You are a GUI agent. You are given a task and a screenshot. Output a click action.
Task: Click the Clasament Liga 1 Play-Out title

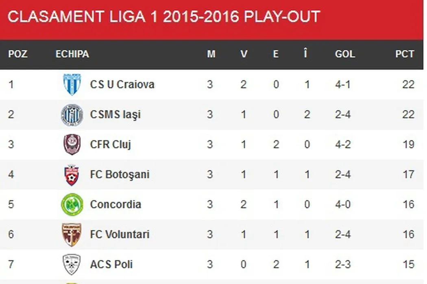[x=163, y=17]
